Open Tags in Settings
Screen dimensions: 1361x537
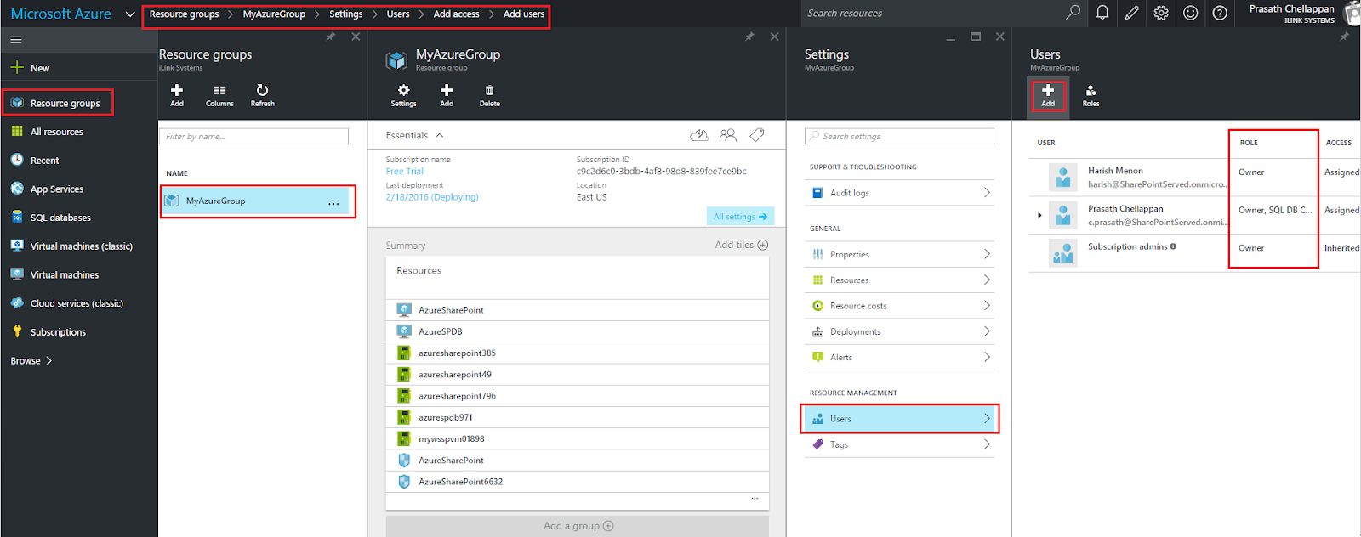899,444
